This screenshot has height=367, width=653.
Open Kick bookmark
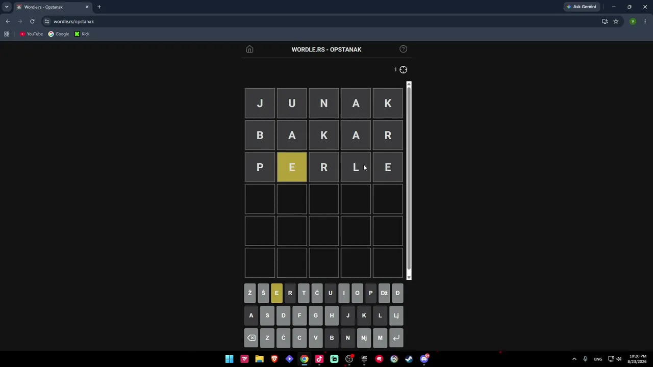pyautogui.click(x=82, y=34)
